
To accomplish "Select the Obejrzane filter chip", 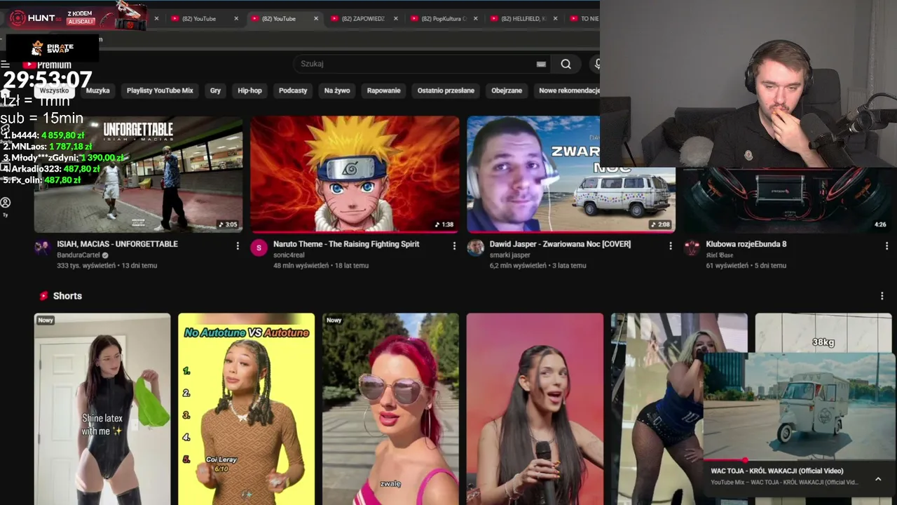I will [x=507, y=90].
